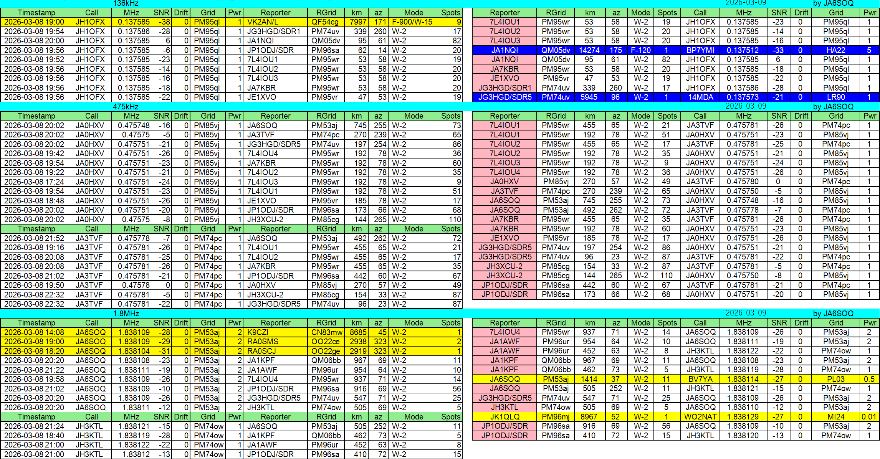880x459 pixels.
Task: Click the BV7YA call cell
Action: pyautogui.click(x=700, y=379)
